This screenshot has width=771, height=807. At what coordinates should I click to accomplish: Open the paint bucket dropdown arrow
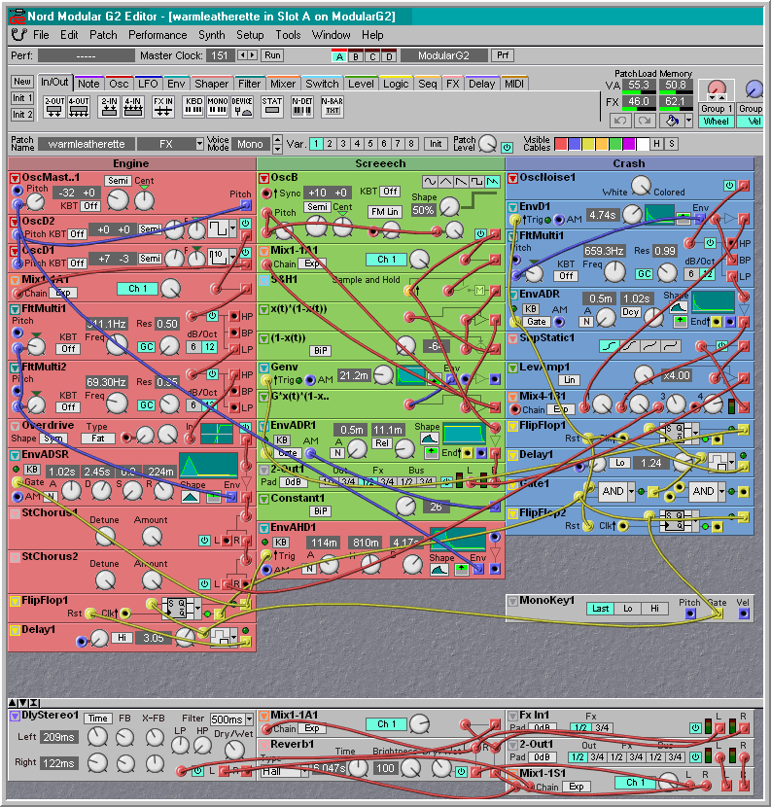688,121
